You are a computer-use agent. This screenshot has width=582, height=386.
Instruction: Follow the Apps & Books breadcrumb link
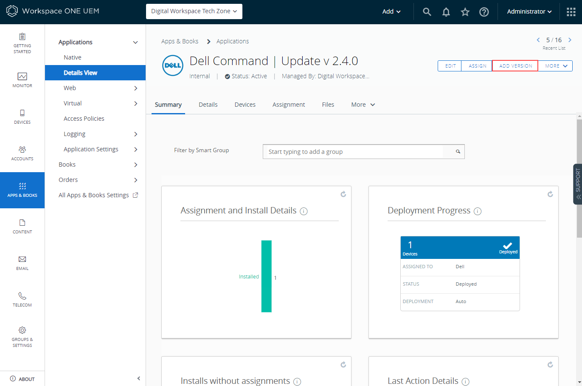[180, 41]
